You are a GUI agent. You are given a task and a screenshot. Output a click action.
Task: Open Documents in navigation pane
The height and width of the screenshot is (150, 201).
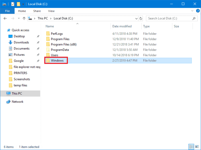coord(21,49)
